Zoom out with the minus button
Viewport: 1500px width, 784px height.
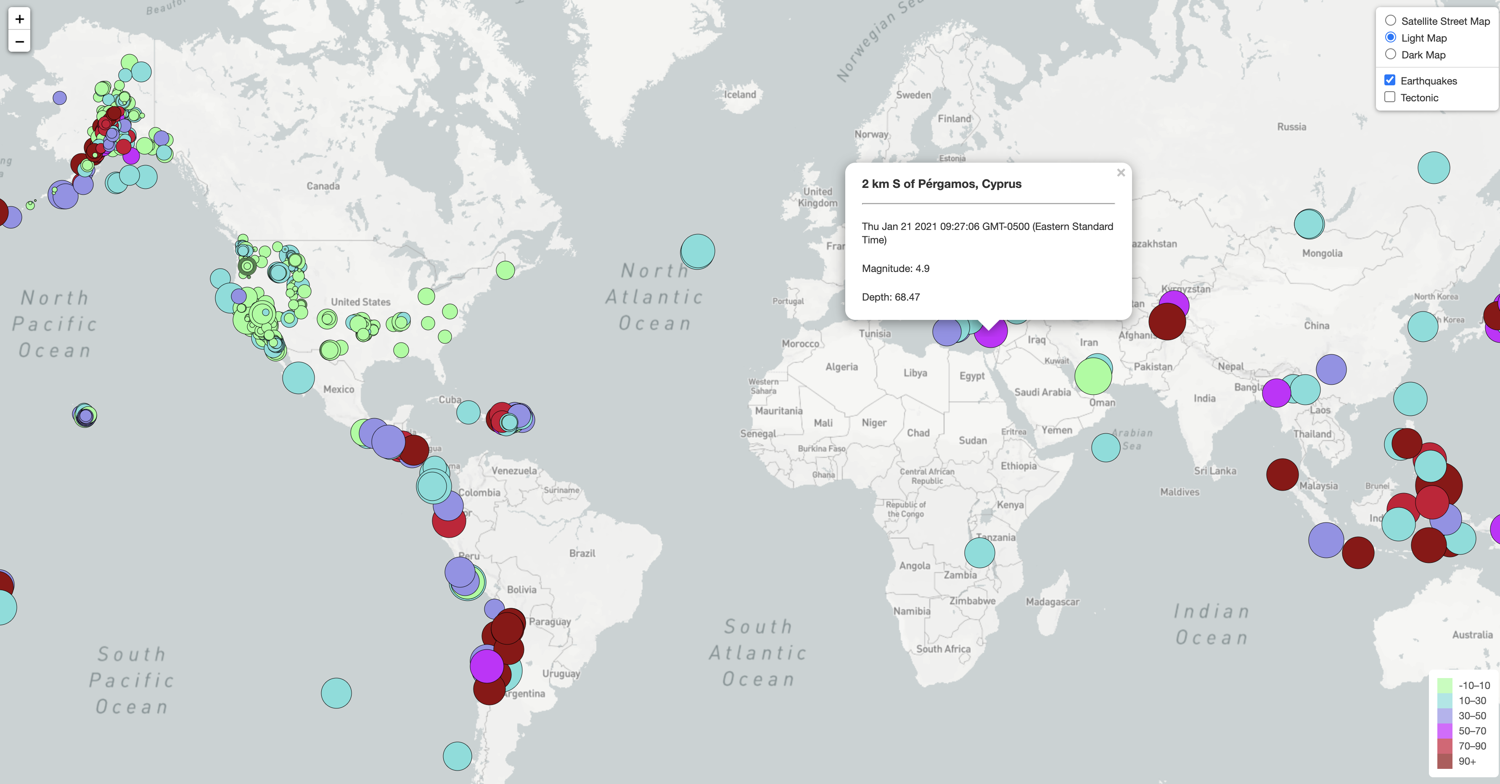click(x=19, y=41)
